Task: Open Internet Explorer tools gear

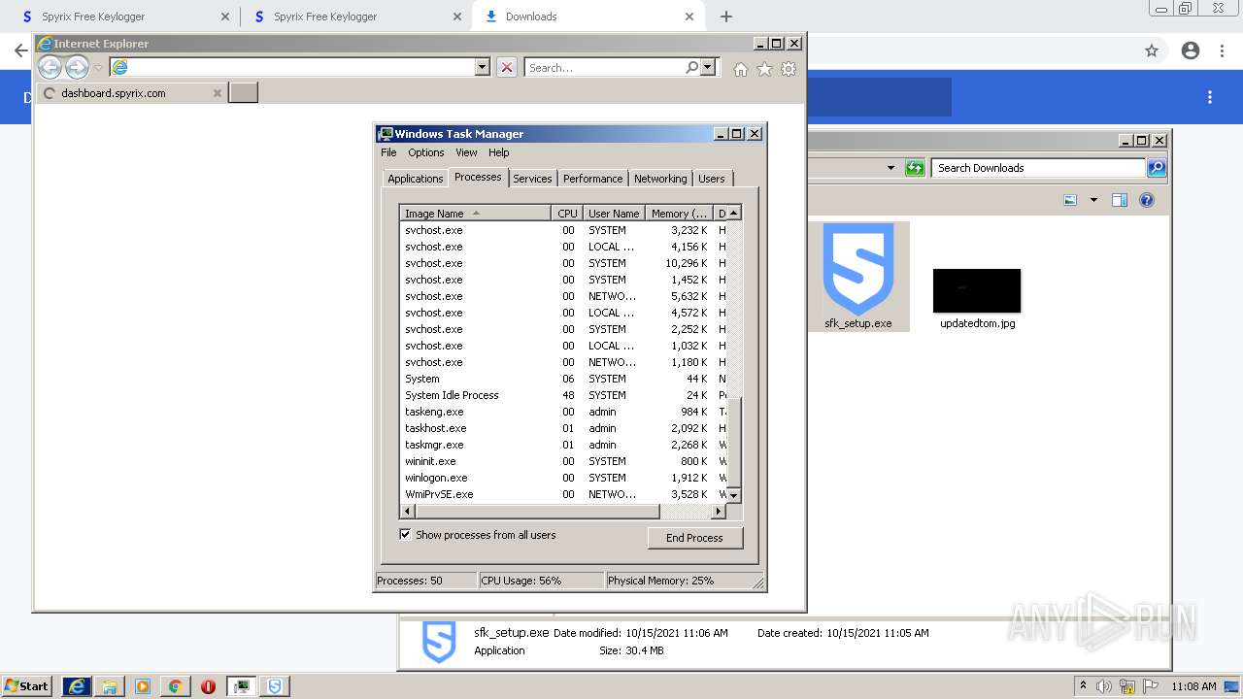Action: click(x=789, y=69)
